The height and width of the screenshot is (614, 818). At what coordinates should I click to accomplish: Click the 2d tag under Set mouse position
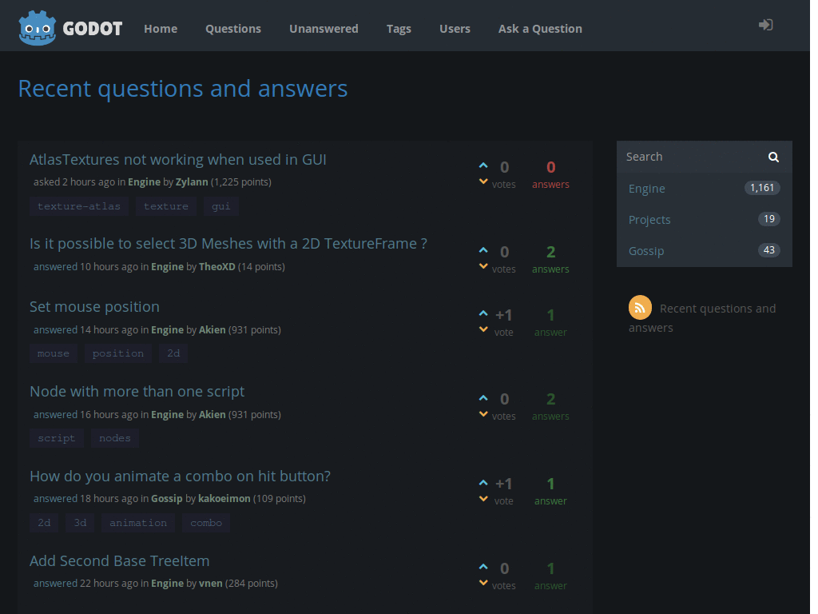pos(173,353)
